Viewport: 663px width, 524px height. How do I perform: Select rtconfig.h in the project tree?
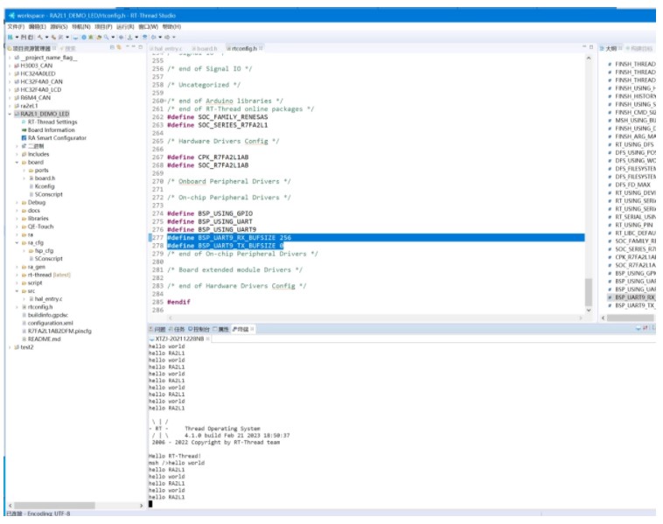(40, 307)
